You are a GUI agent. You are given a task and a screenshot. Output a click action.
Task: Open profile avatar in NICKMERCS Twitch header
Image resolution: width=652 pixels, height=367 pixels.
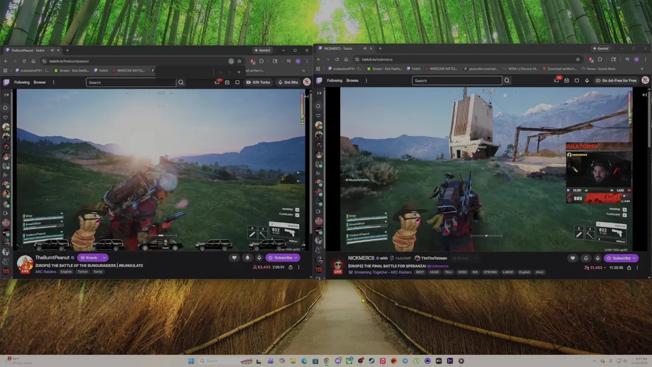point(645,81)
